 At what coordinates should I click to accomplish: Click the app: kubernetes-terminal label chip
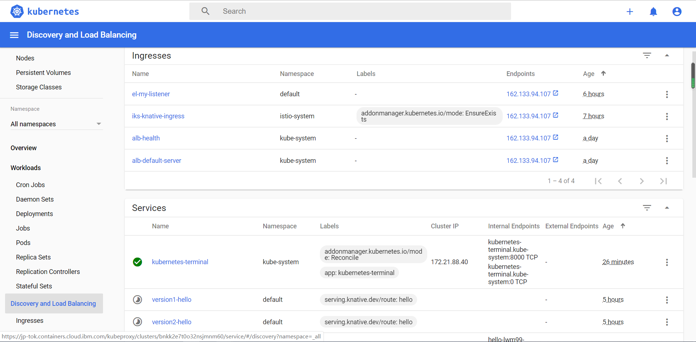coord(359,273)
